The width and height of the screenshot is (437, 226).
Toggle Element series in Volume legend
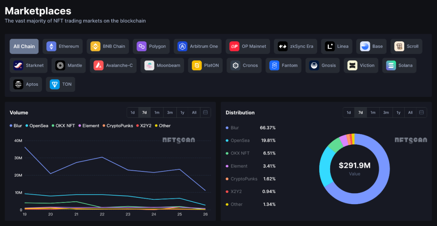coord(89,125)
